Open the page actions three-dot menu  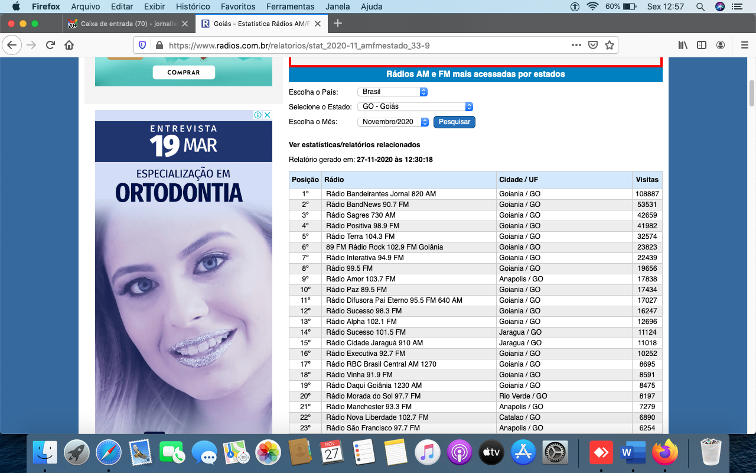(x=576, y=45)
